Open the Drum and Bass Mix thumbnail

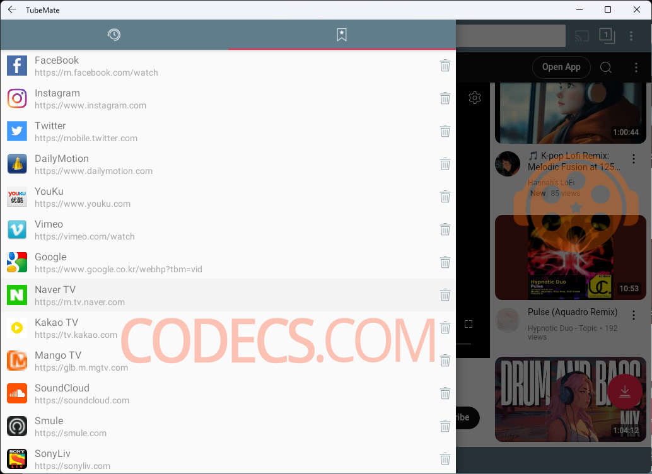pyautogui.click(x=571, y=400)
